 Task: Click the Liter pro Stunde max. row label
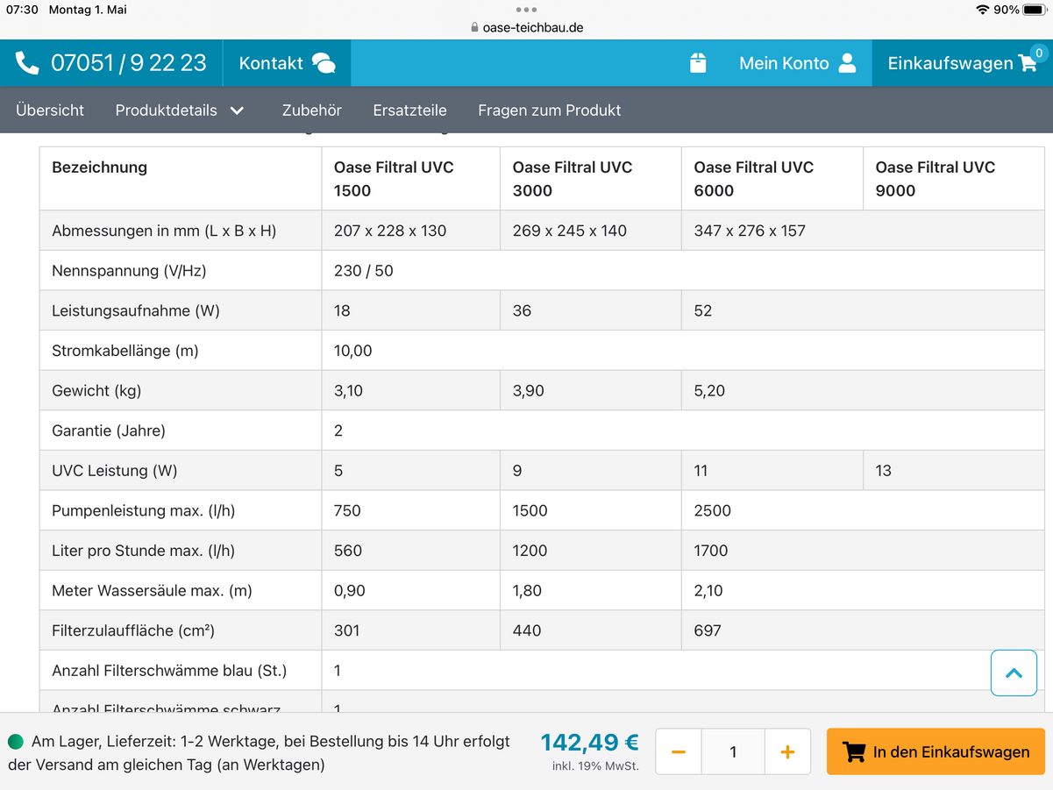(x=143, y=551)
